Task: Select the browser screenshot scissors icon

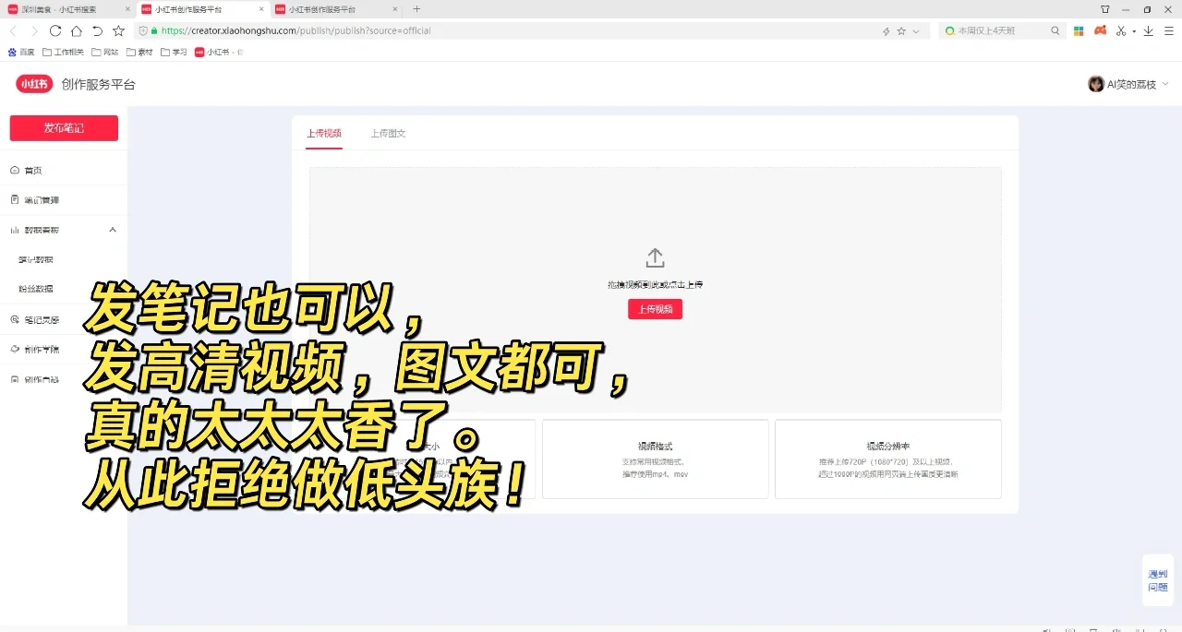Action: click(1122, 30)
